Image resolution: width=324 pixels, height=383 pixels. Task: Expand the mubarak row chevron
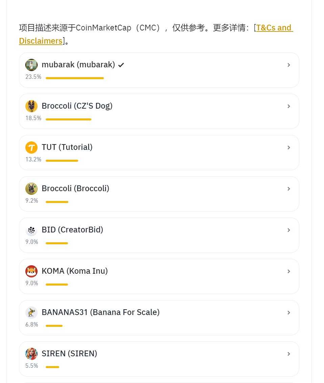(289, 65)
